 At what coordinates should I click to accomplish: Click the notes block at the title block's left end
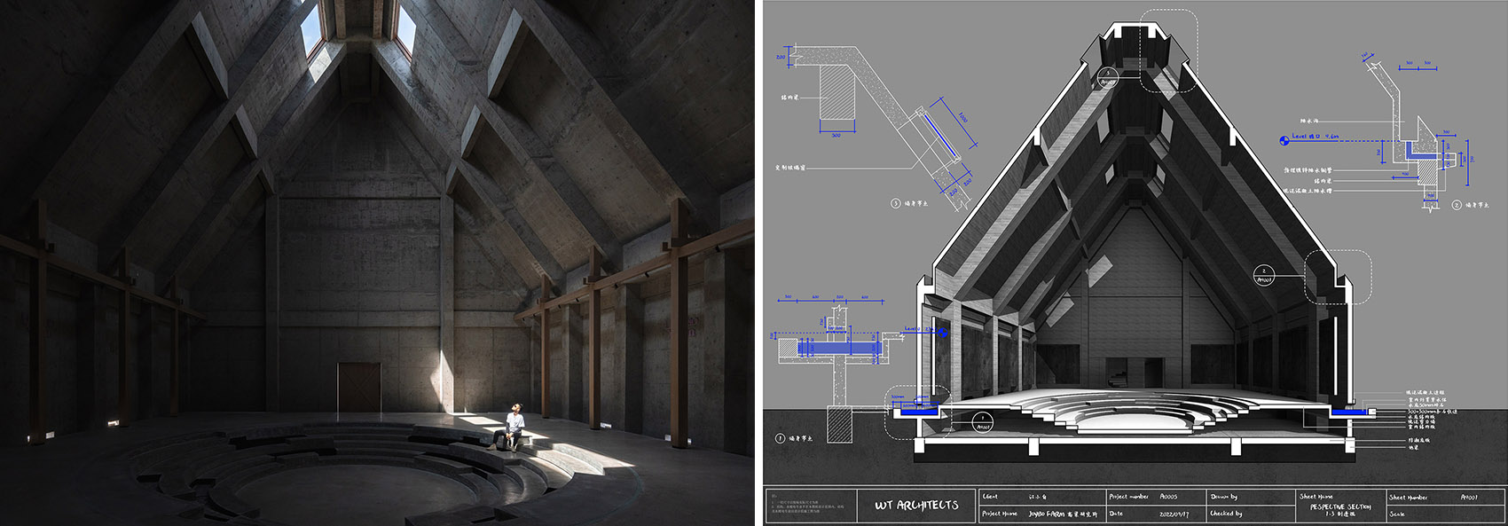tap(810, 506)
